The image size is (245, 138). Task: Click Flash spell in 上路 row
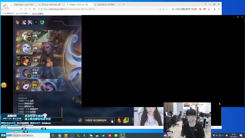pos(18,51)
